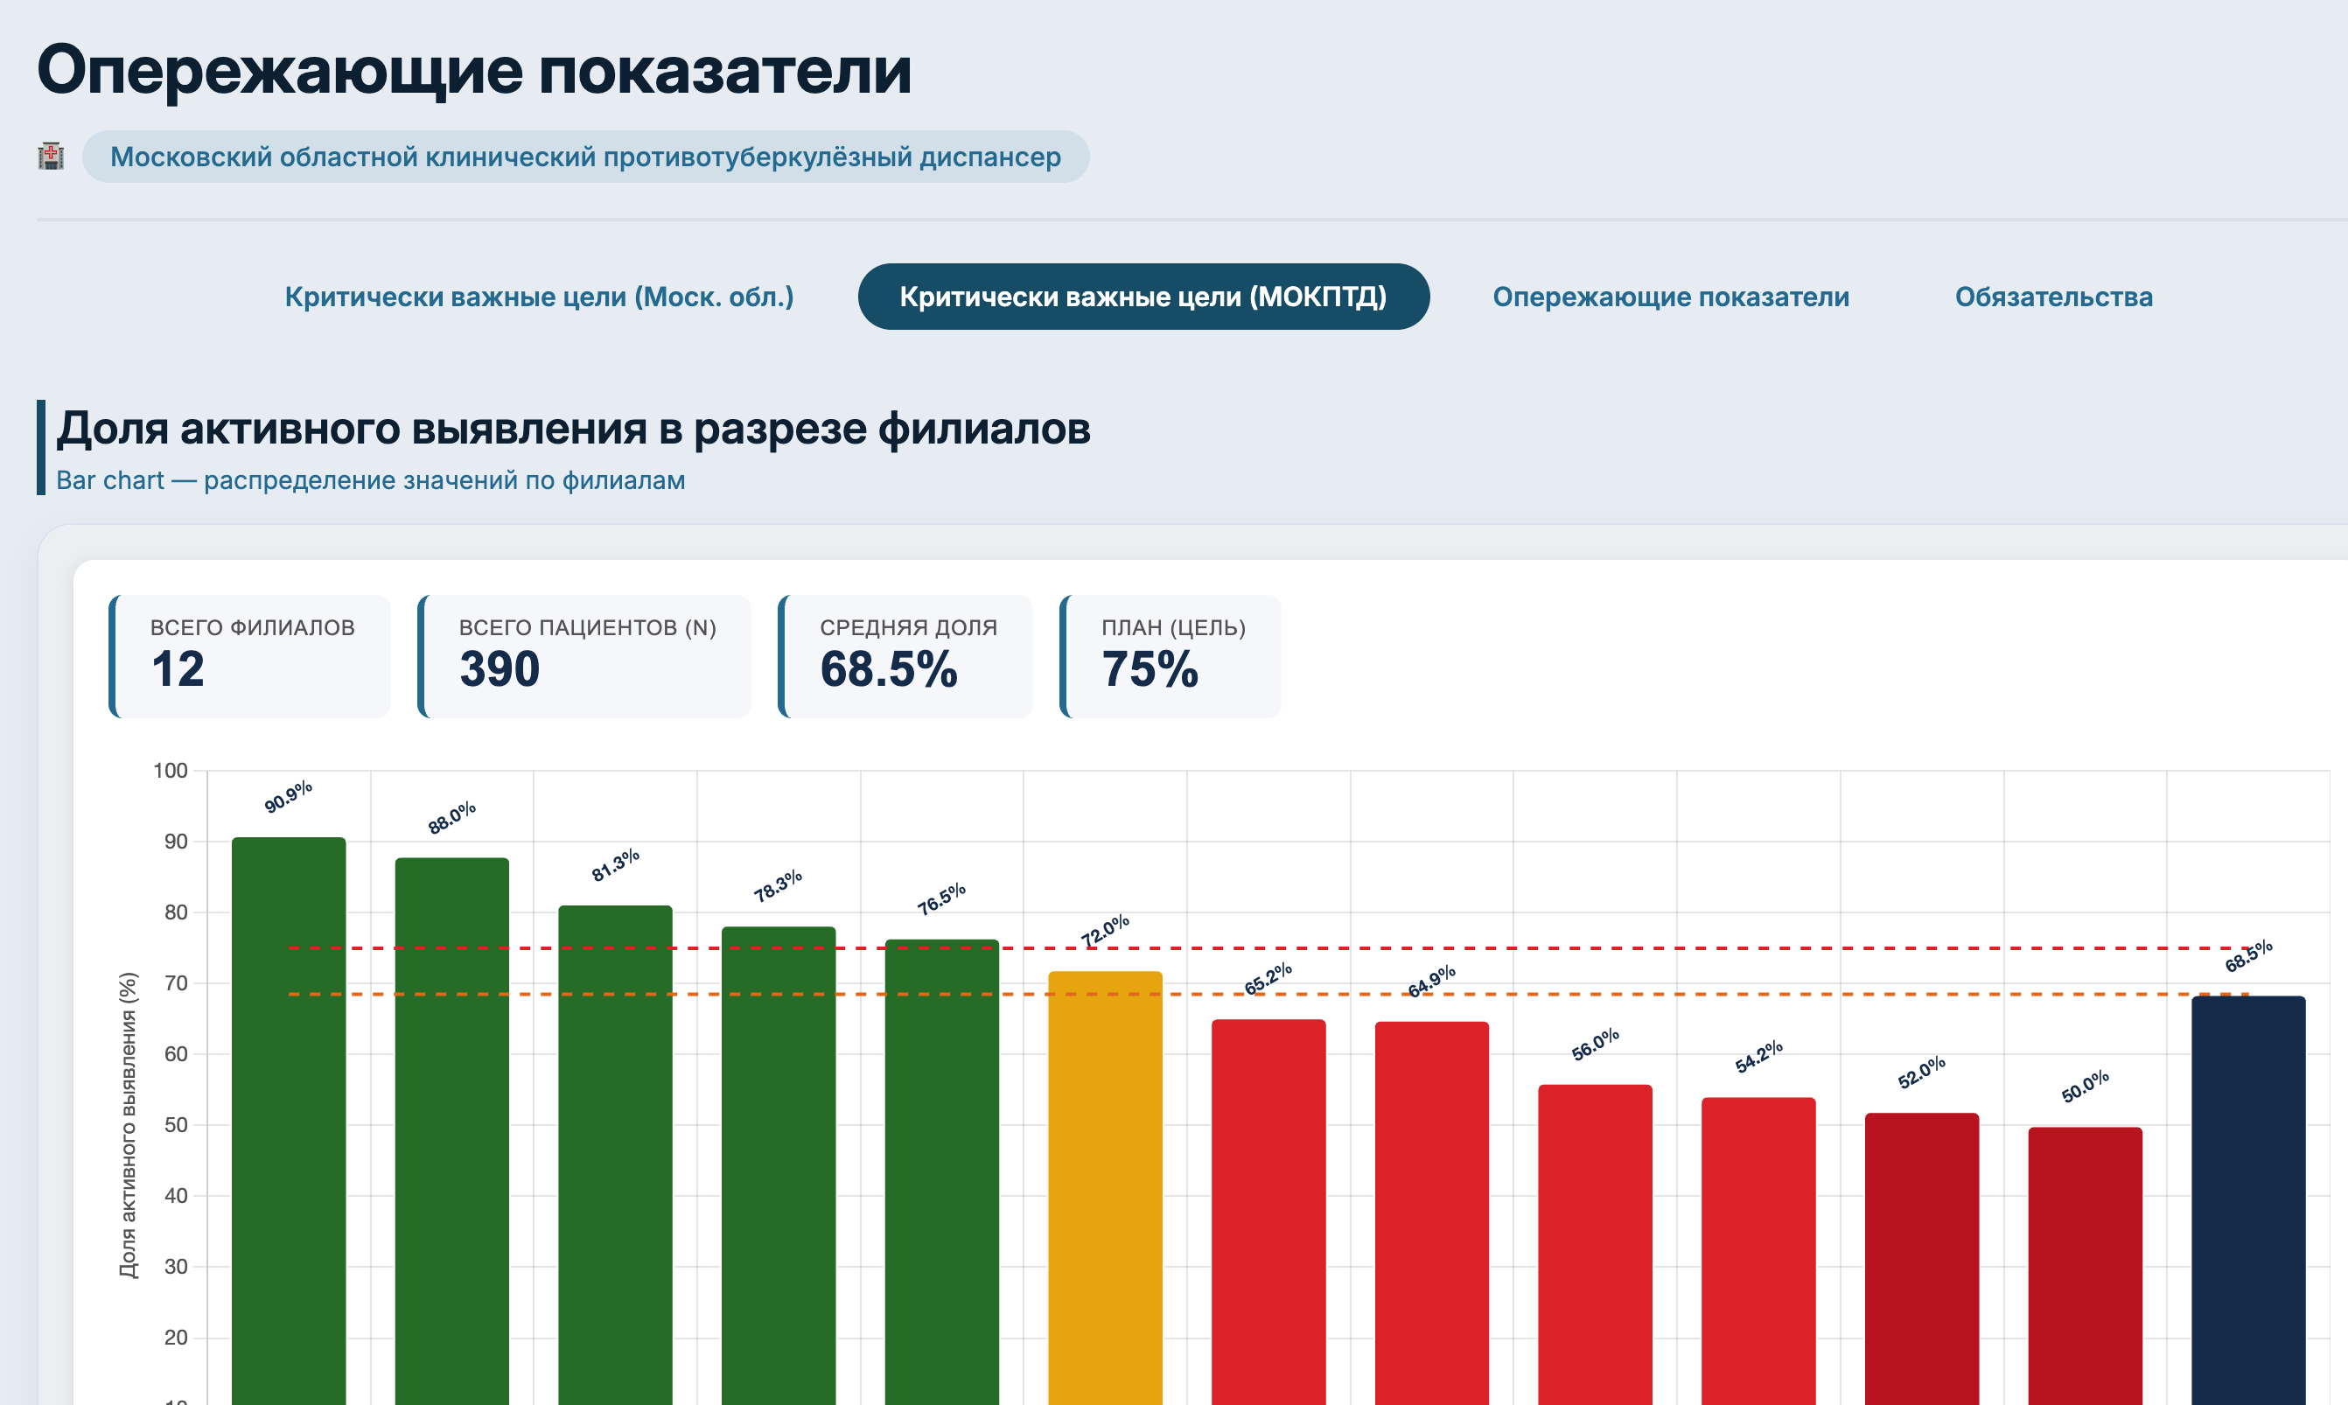Click the green bar labeled 88.0%
The image size is (2348, 1405).
tap(452, 1131)
